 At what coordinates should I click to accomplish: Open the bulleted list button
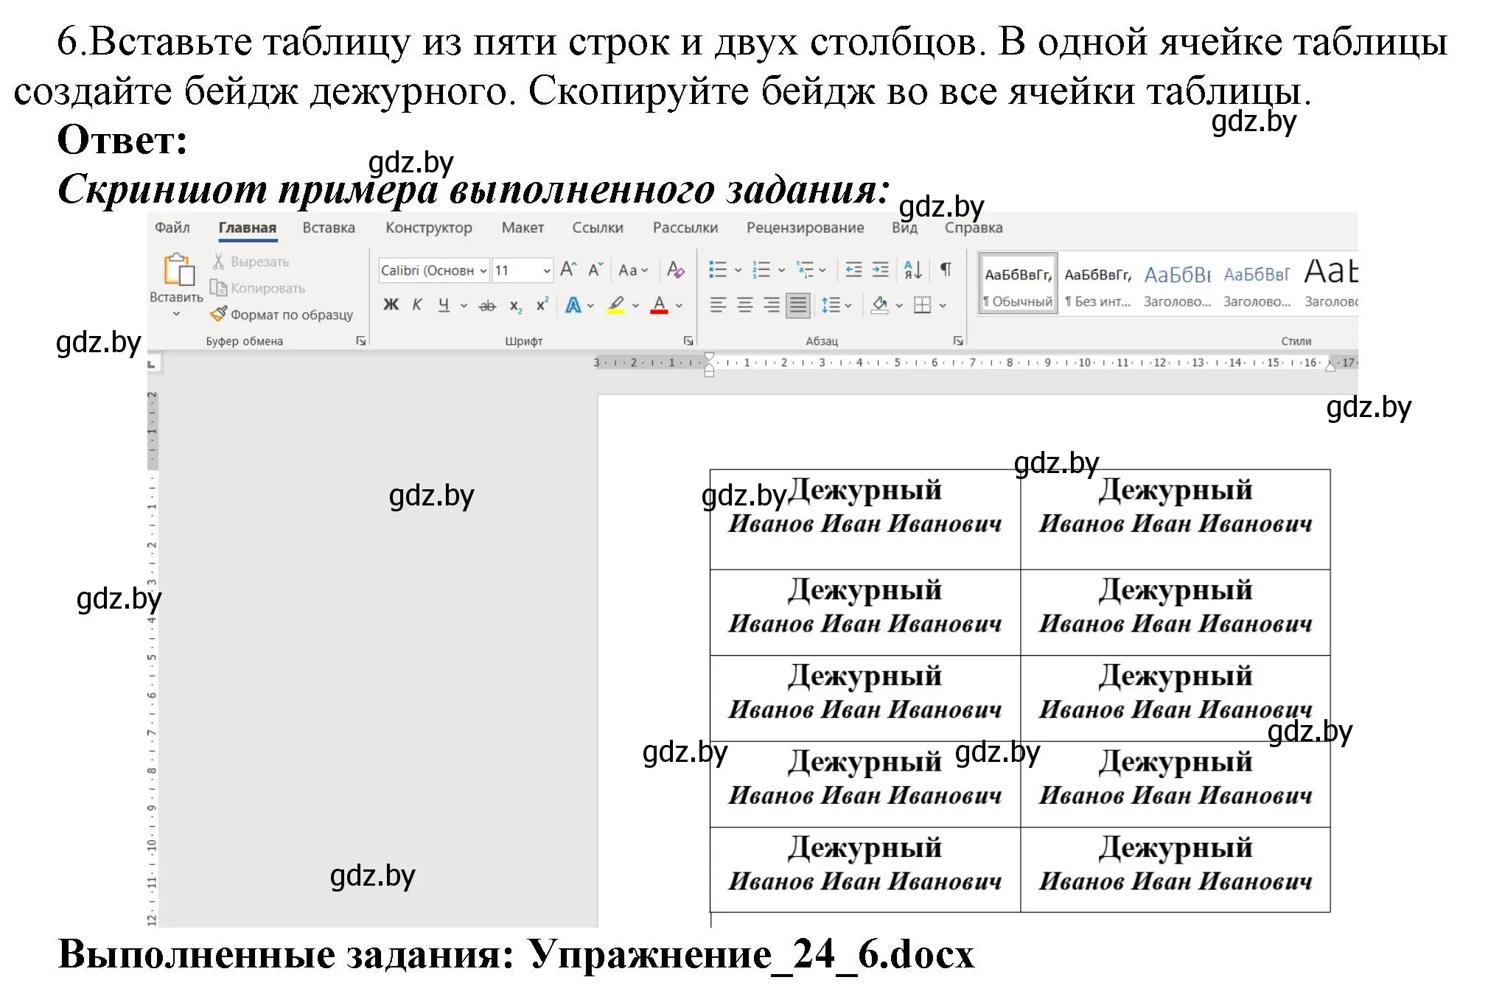pos(718,270)
